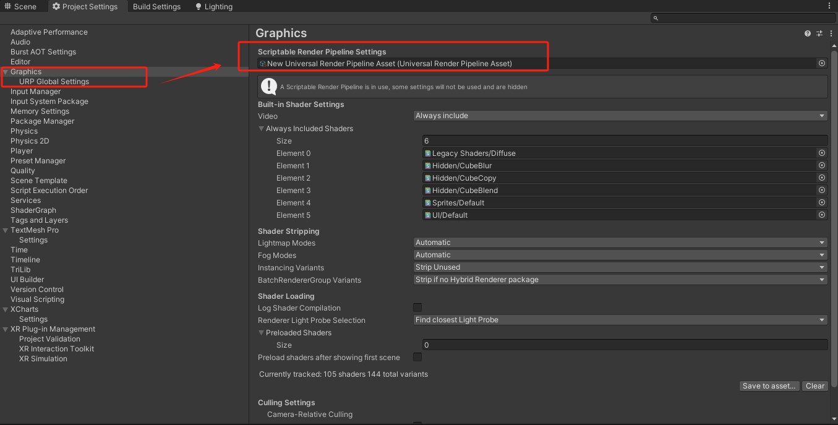Open the Graphics help documentation icon
Viewport: 838px width, 425px height.
807,33
